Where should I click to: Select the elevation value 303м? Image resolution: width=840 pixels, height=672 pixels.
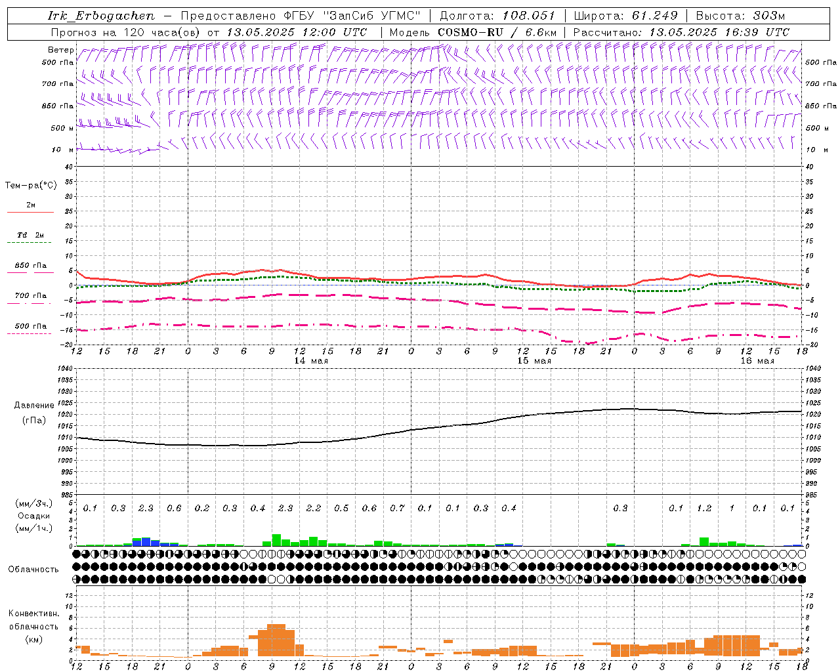[x=768, y=16]
